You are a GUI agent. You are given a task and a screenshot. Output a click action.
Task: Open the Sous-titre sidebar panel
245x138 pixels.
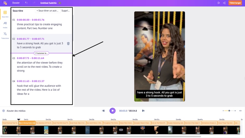[5, 14]
